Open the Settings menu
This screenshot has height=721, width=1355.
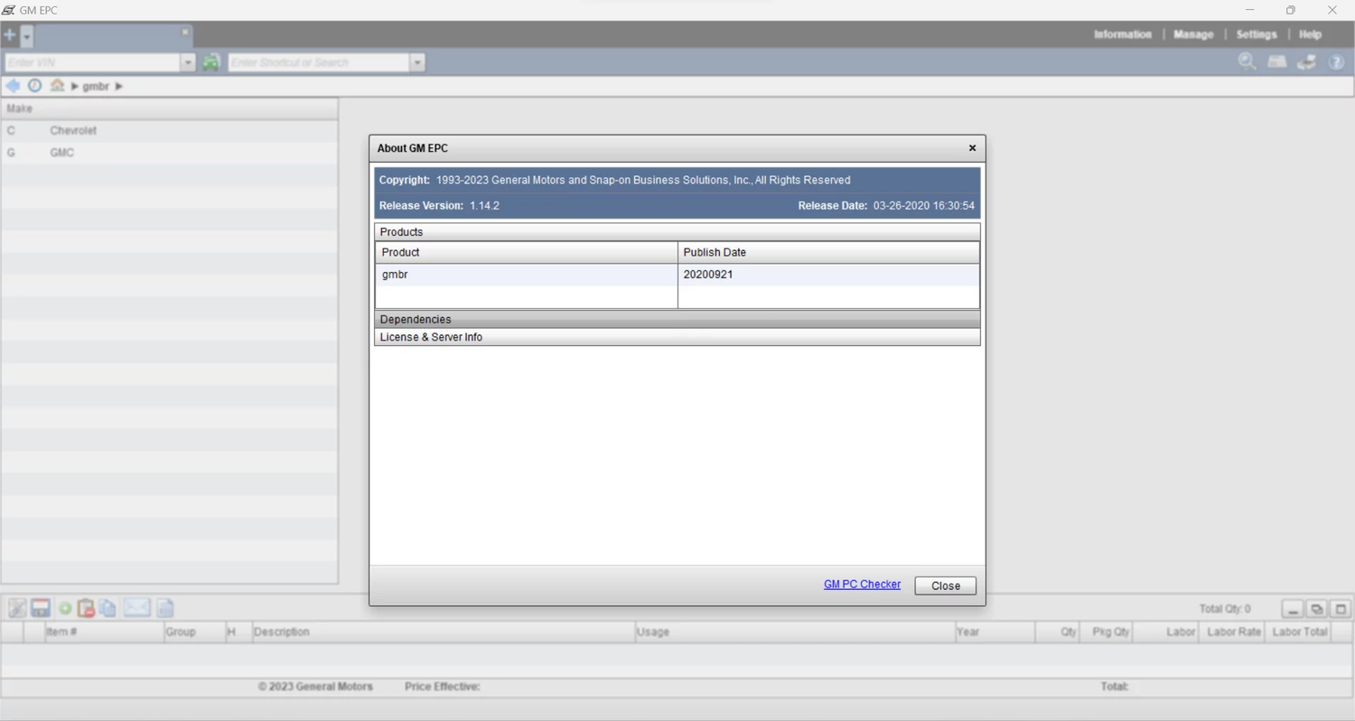pyautogui.click(x=1256, y=34)
